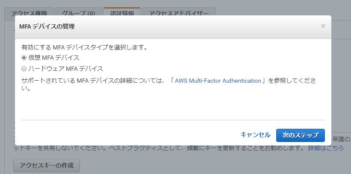
Task: Proceed with the 次のステップ button
Action: click(301, 135)
